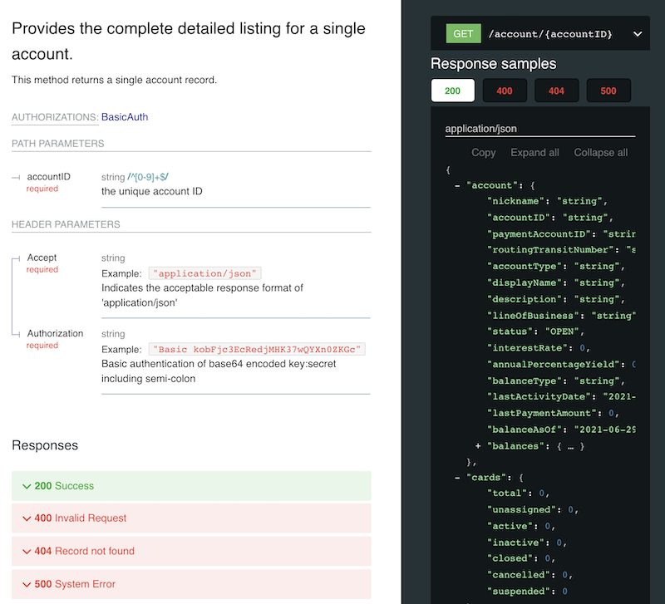Screen dimensions: 665x604
Task: Copy the JSON response sample
Action: tap(483, 152)
